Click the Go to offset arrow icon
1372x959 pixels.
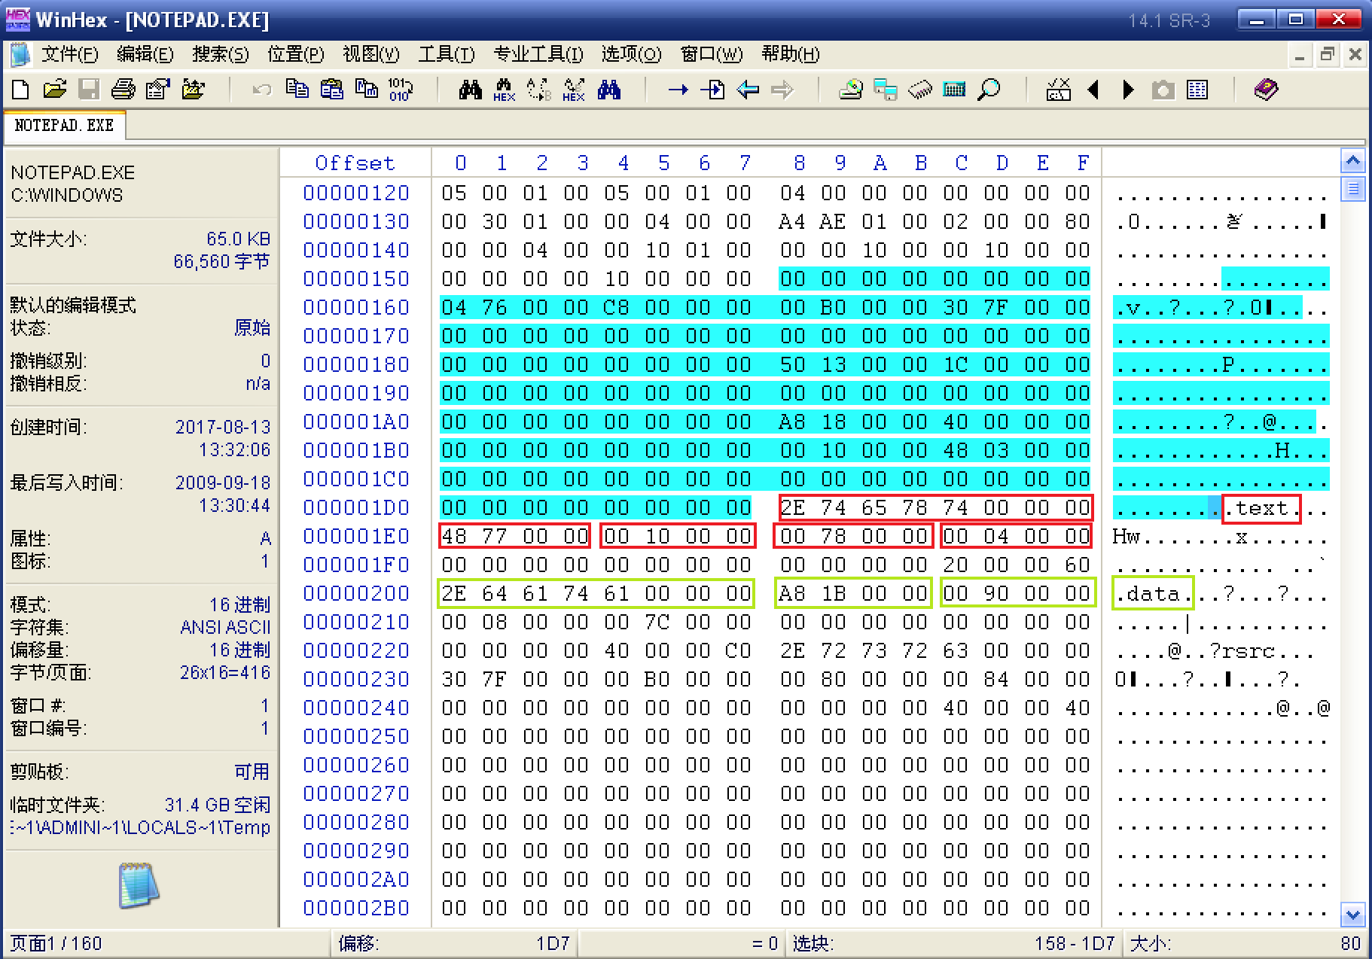click(x=678, y=90)
